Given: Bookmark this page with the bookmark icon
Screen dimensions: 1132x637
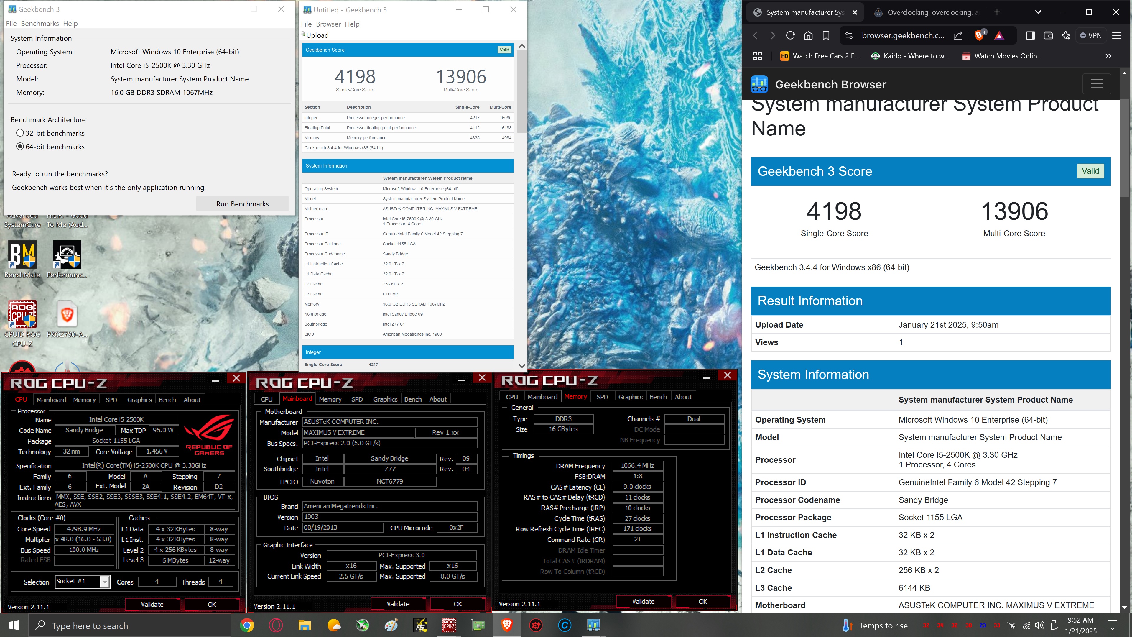Looking at the screenshot, I should click(x=826, y=36).
